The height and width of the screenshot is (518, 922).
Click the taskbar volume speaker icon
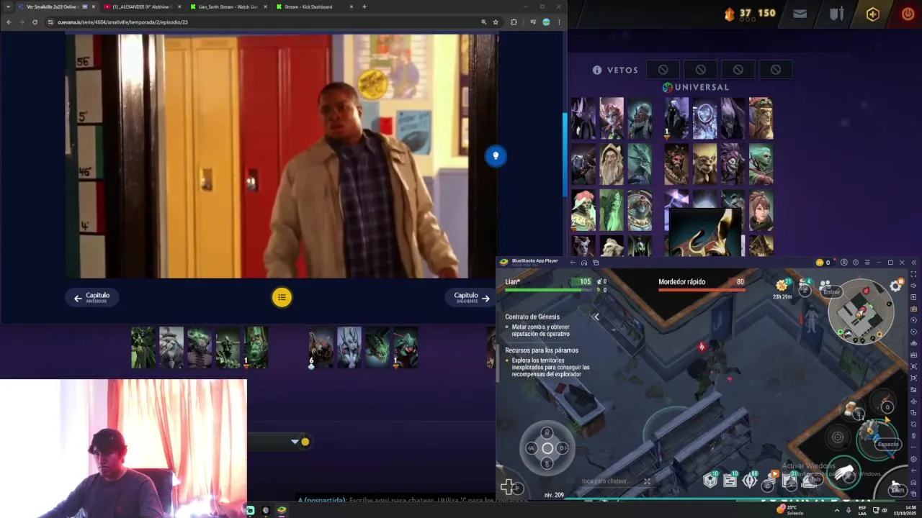[x=885, y=510]
